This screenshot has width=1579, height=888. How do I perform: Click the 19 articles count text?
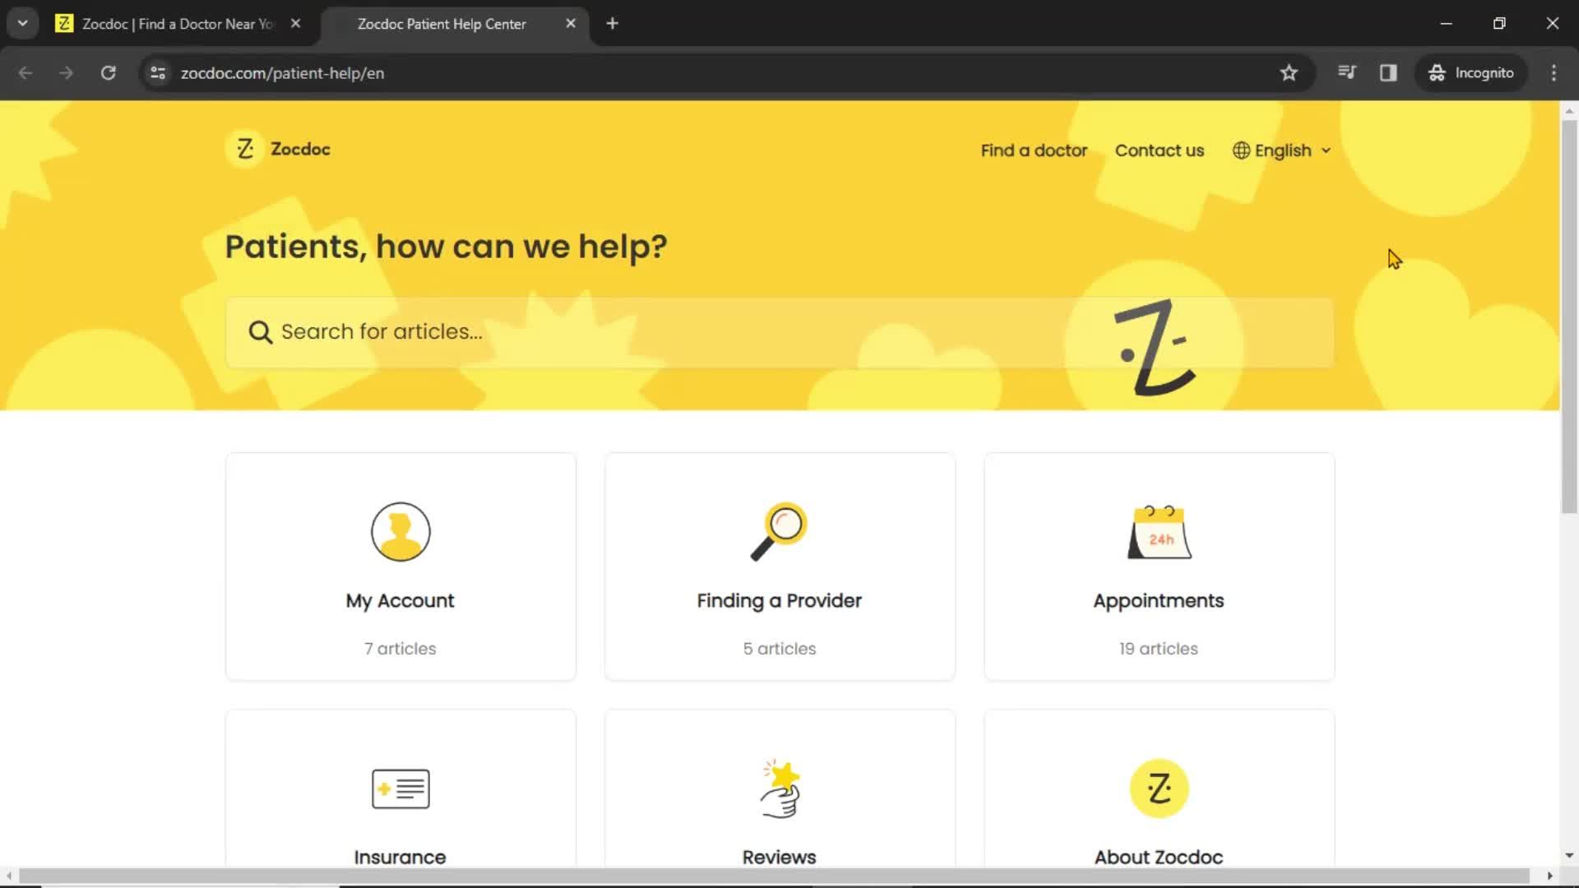[x=1159, y=649]
